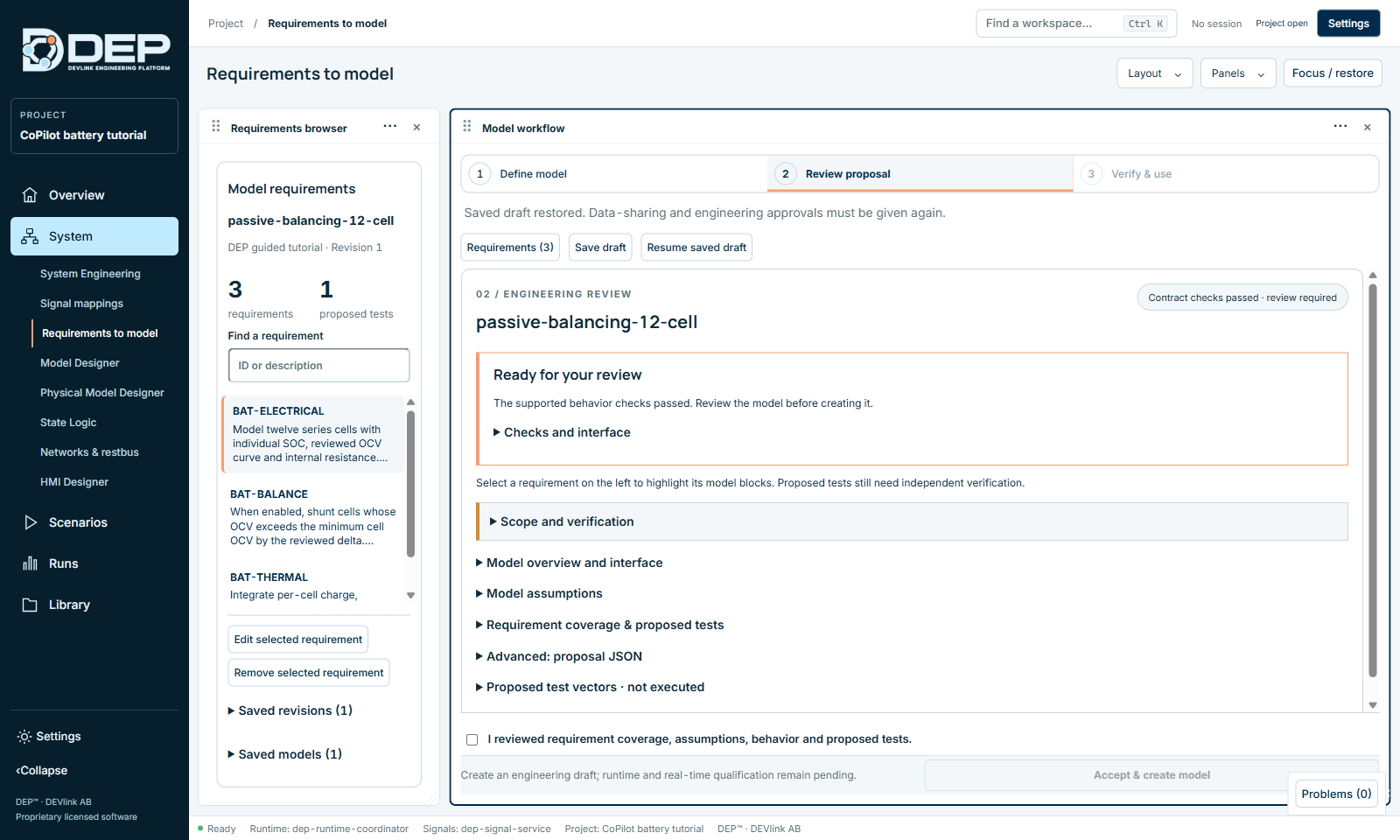Screen dimensions: 1400x840
Task: Click the review panel vertical scrollbar
Action: point(1373,479)
